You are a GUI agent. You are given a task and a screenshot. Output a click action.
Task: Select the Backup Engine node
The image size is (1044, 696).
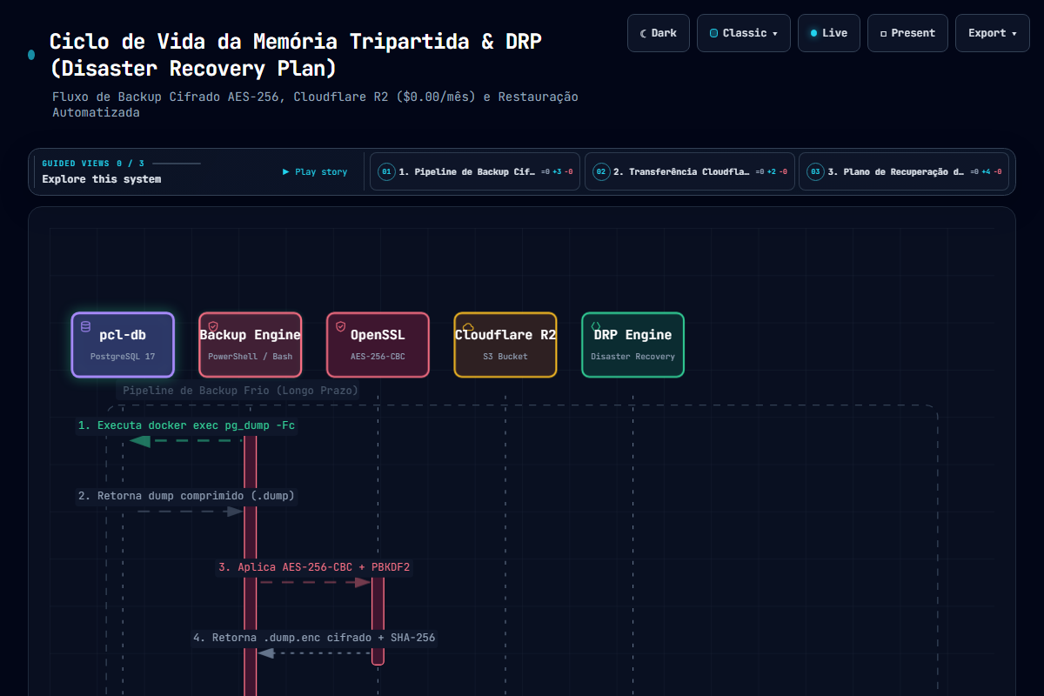251,345
